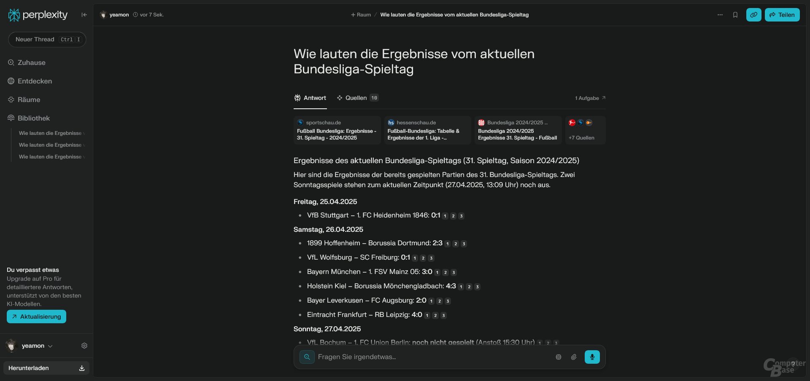Attach a file with paperclip icon
The height and width of the screenshot is (381, 810).
(574, 357)
